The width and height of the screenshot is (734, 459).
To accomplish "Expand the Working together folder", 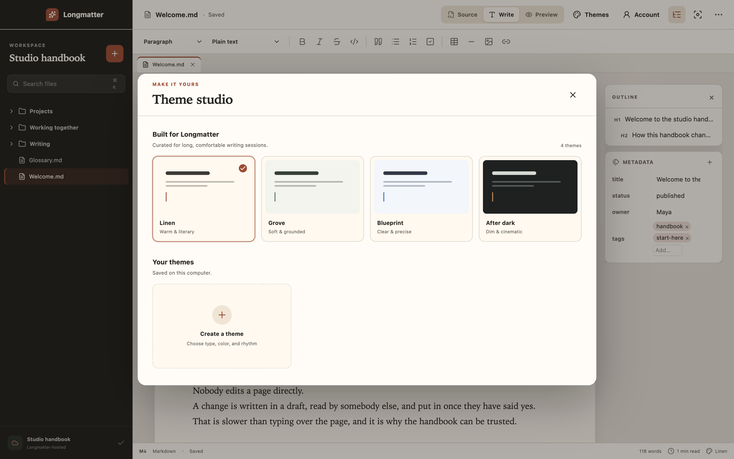I will 66,127.
